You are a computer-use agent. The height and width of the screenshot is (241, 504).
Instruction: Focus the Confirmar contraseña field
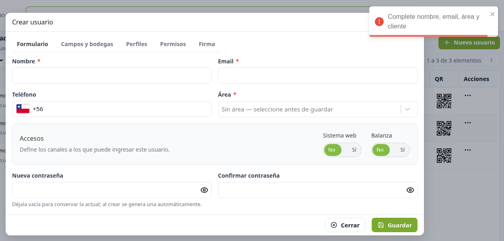pyautogui.click(x=318, y=190)
